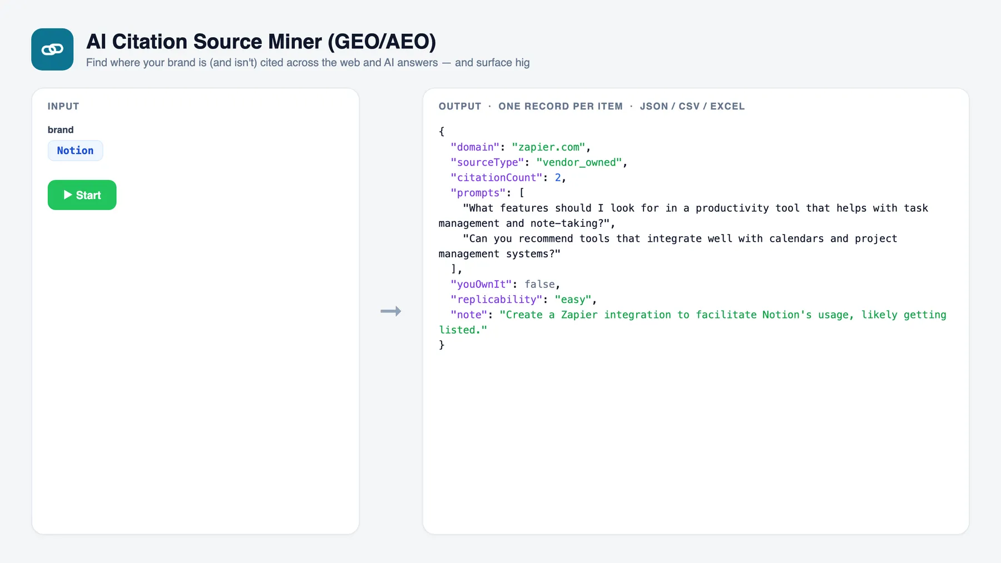Click the "ONE RECORD PER ITEM" label

(x=561, y=106)
